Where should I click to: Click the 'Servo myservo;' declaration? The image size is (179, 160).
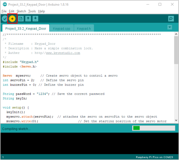pos(17,76)
